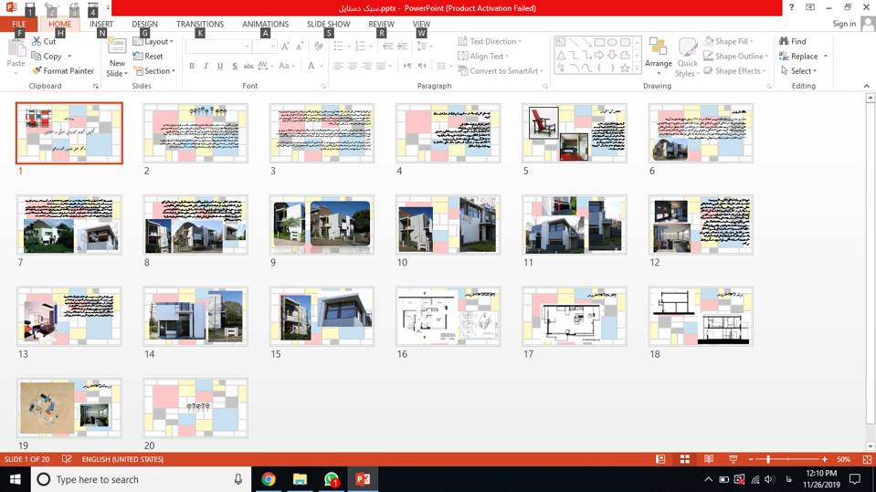Open font size dropdown
This screenshot has height=492, width=876.
click(x=272, y=47)
